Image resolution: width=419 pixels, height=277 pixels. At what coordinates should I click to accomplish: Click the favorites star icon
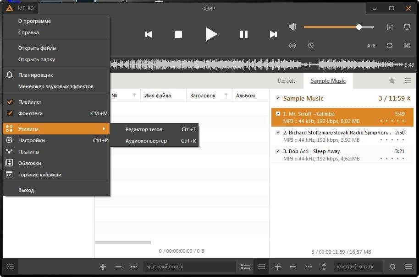[392, 80]
